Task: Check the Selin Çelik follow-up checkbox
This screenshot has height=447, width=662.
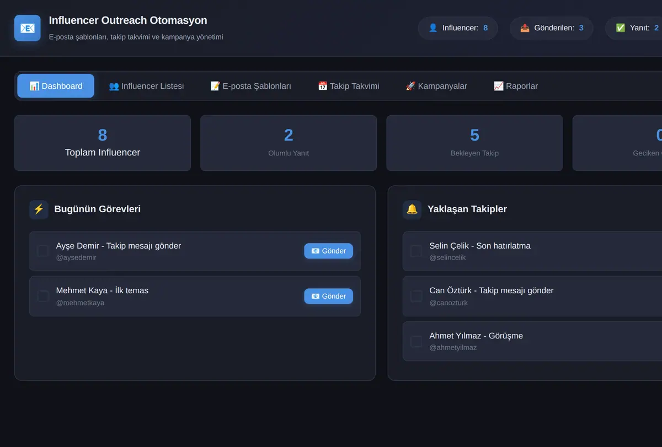Action: click(x=417, y=251)
